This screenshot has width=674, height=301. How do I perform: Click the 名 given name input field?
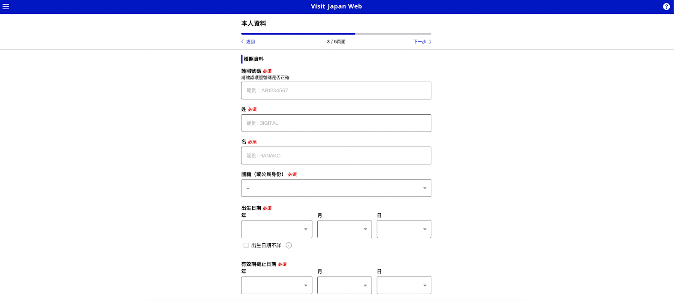point(336,156)
